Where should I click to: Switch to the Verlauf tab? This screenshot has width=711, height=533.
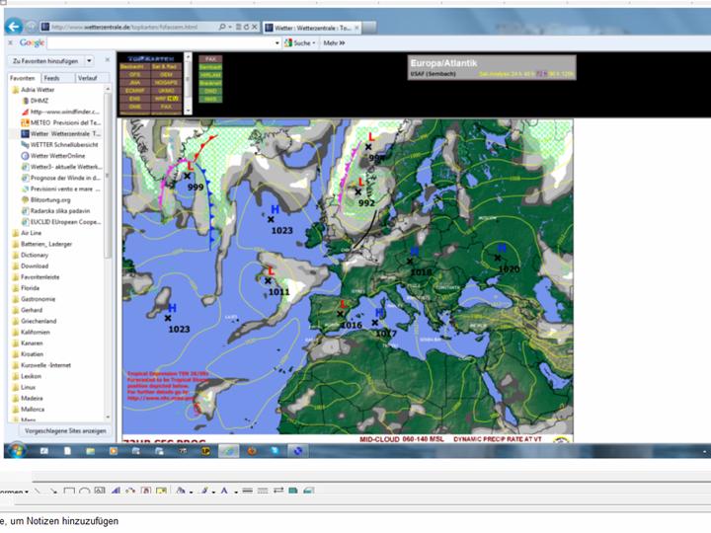[87, 77]
